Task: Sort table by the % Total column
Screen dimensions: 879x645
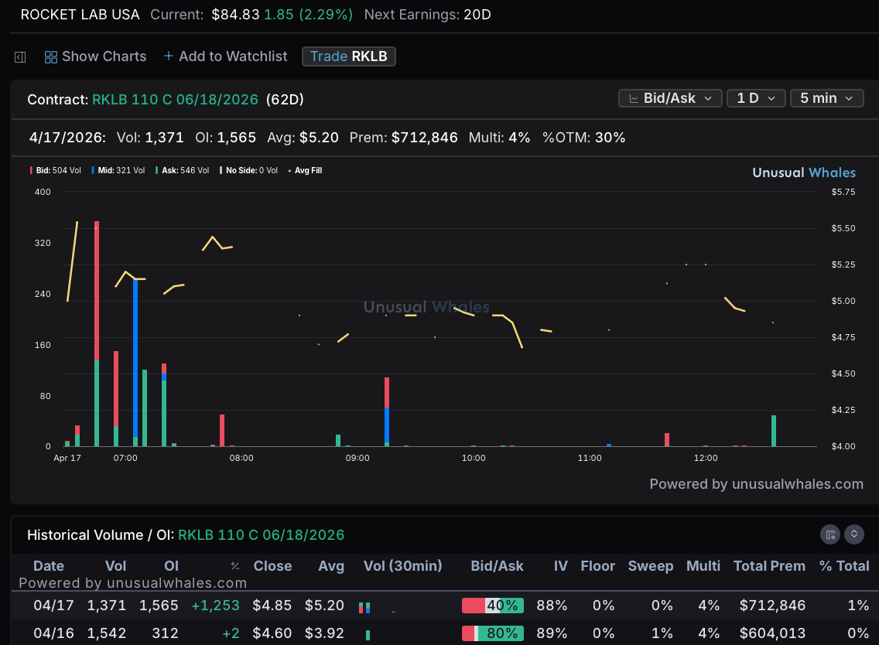Action: click(x=844, y=566)
